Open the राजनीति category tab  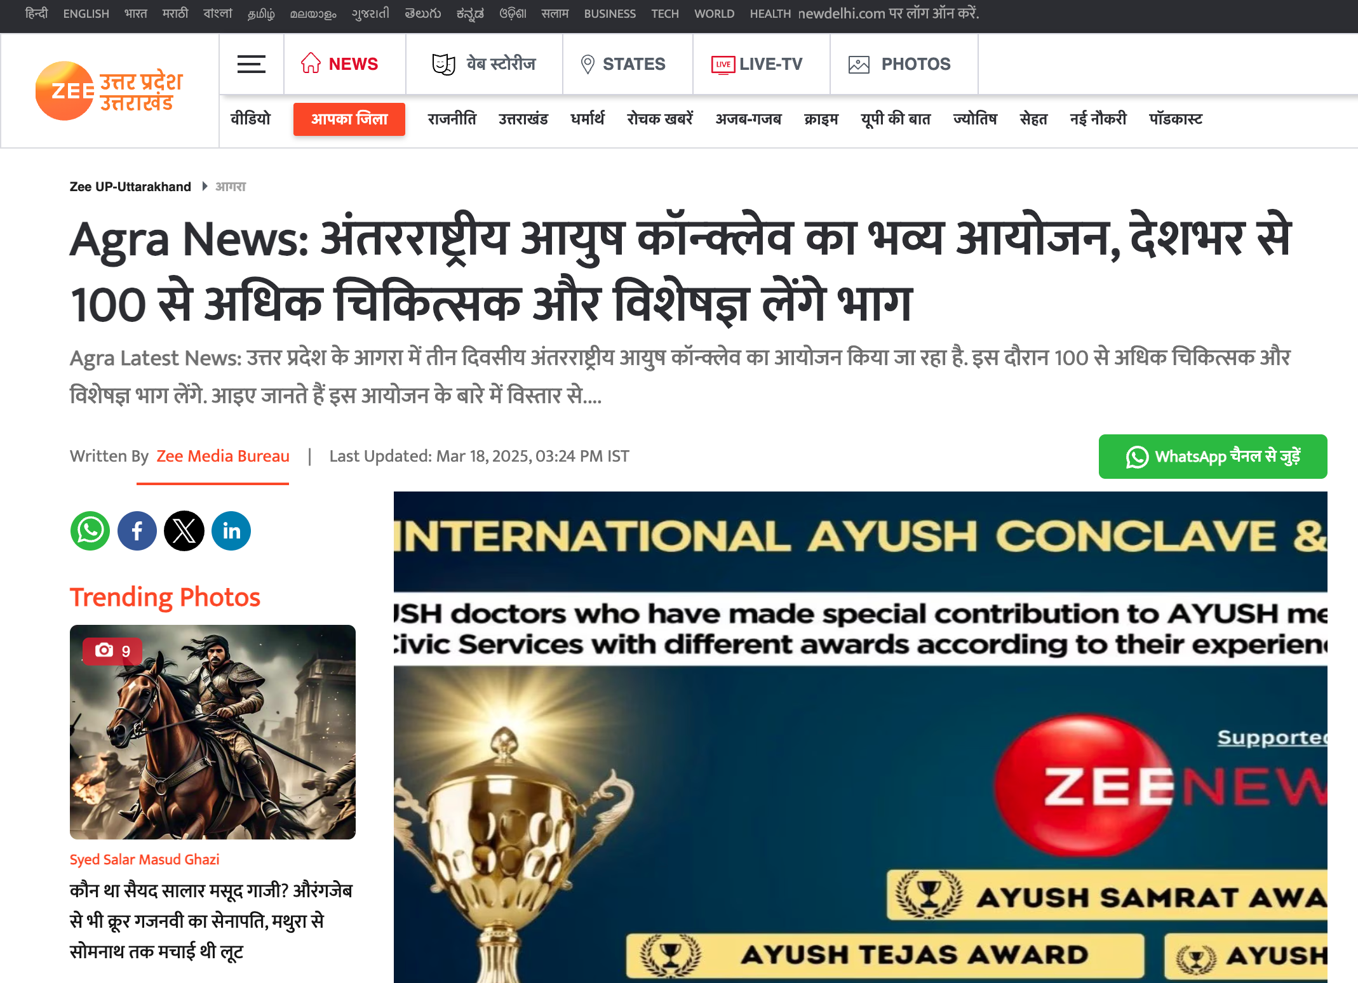click(452, 119)
